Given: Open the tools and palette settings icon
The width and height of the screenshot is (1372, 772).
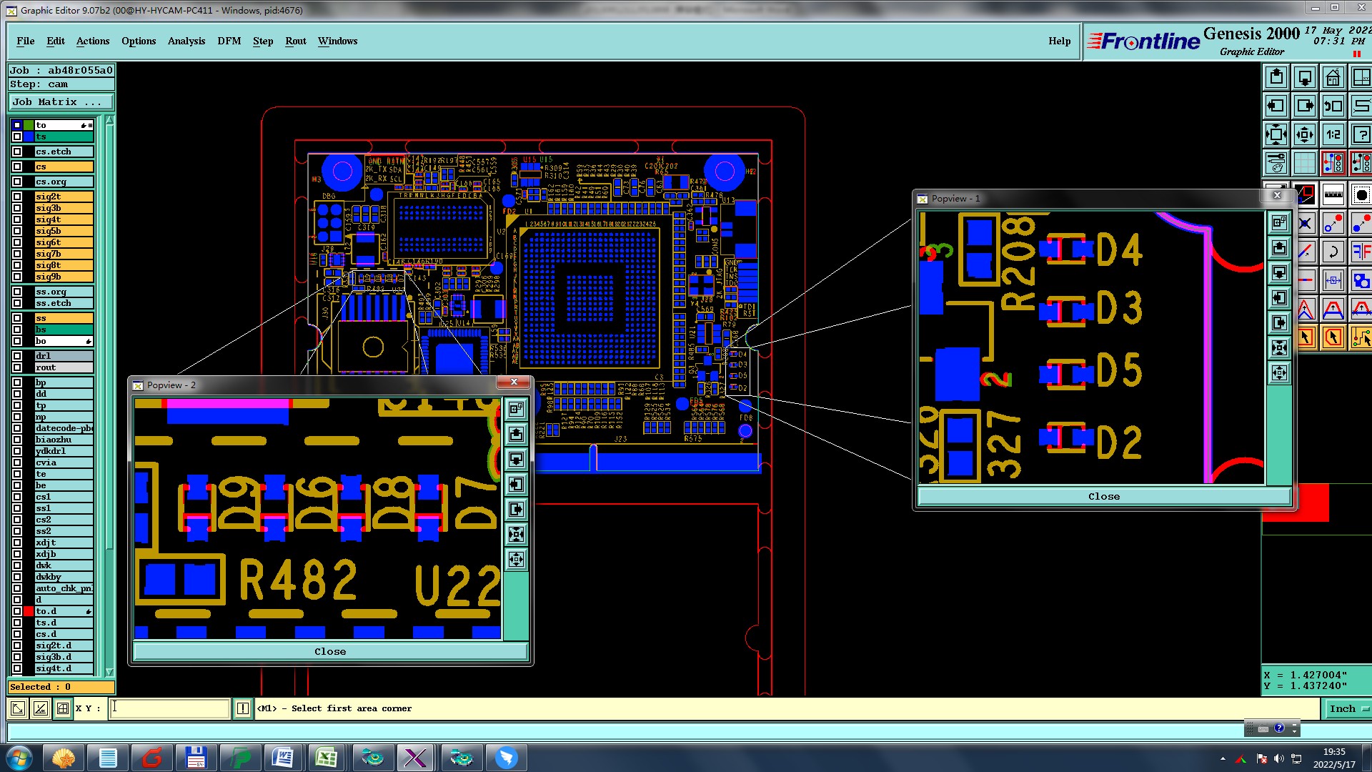Looking at the screenshot, I should 1276,163.
